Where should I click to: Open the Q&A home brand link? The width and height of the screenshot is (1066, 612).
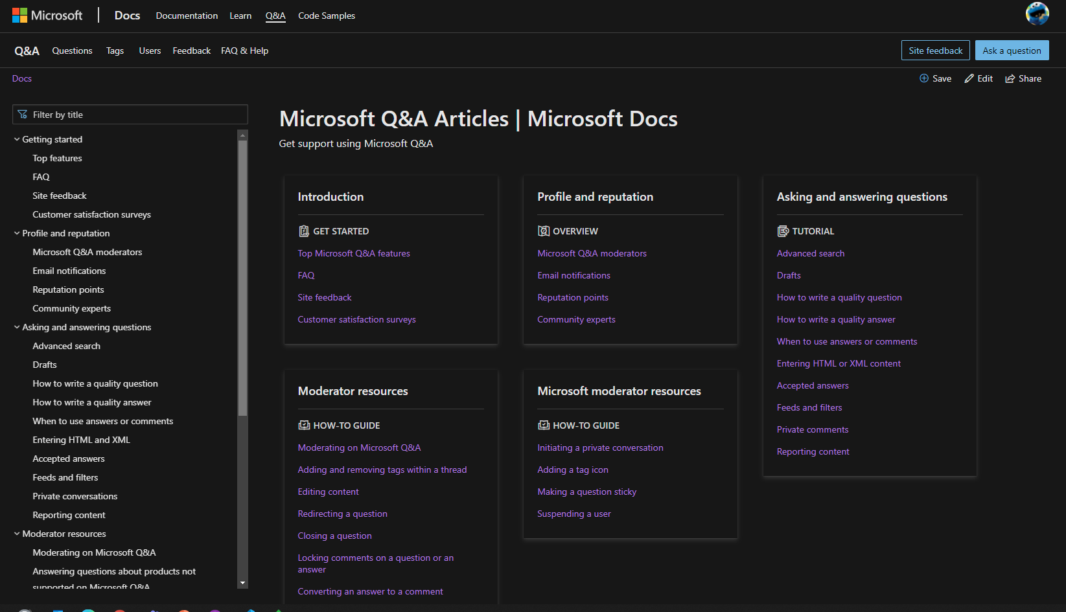[x=27, y=51]
